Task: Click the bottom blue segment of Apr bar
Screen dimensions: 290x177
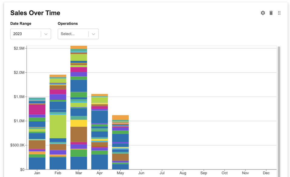Action: [x=99, y=162]
